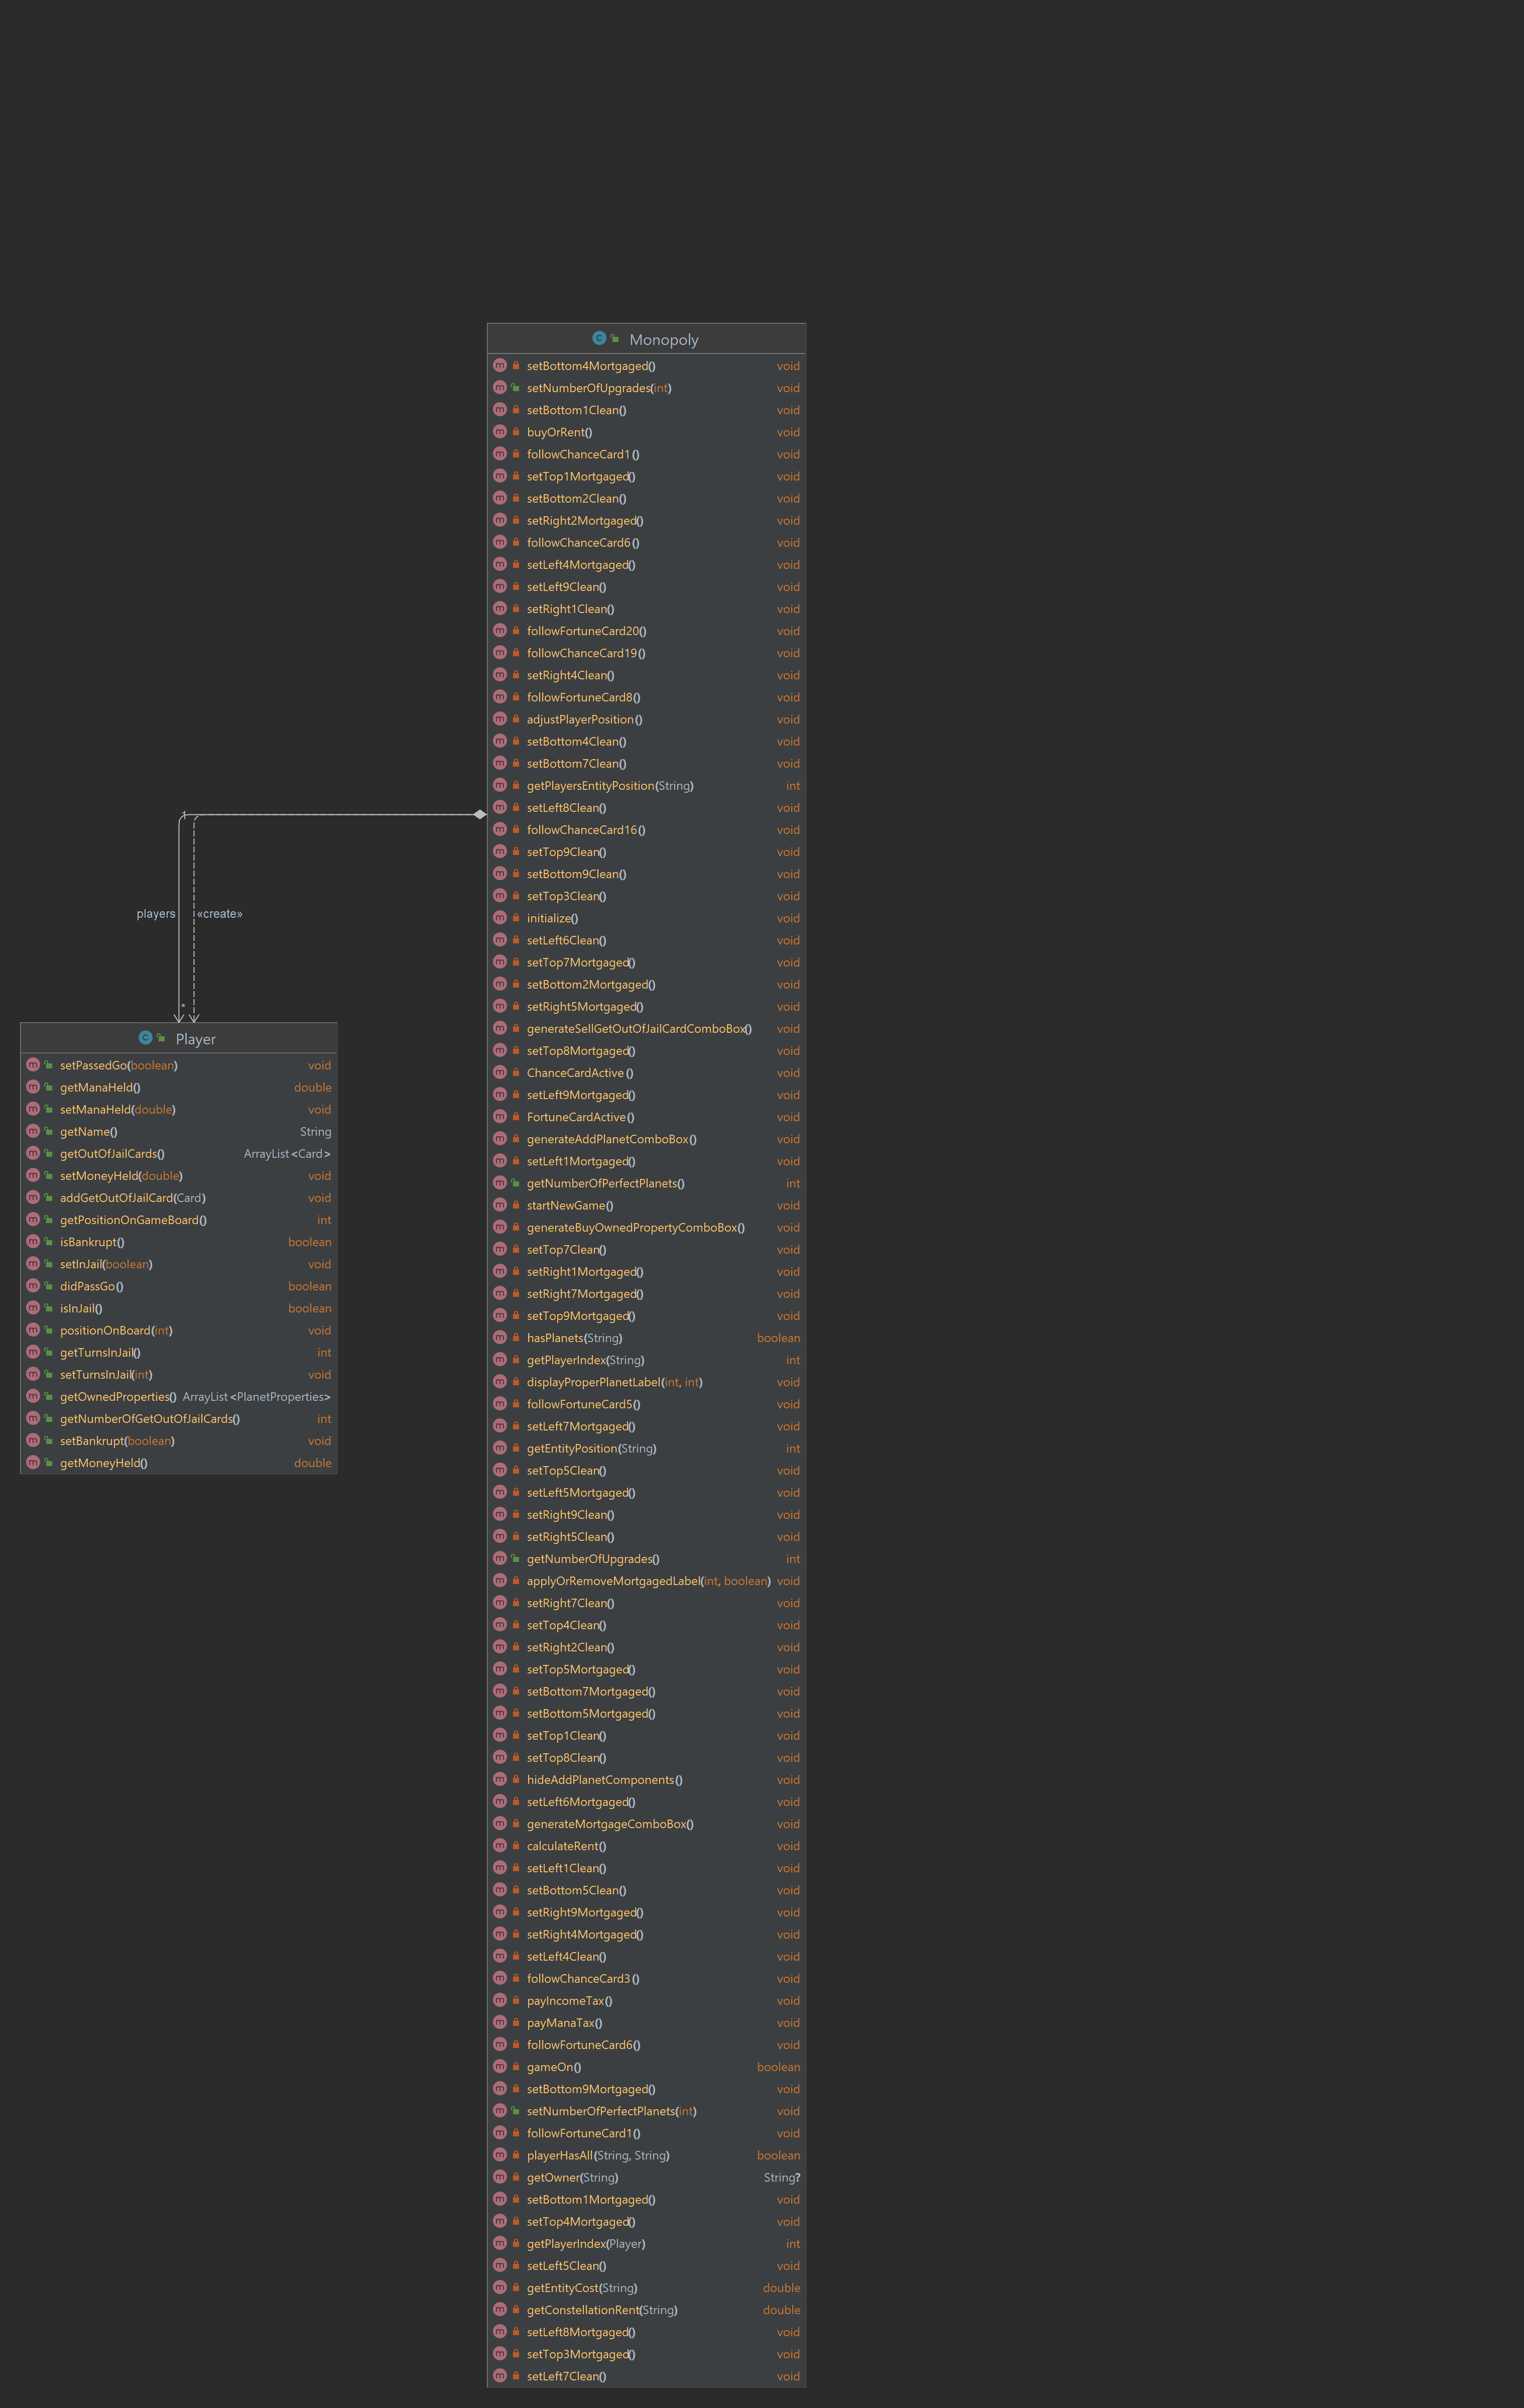The image size is (1524, 2408).
Task: Click the calculateRent() method entry
Action: (x=566, y=1846)
